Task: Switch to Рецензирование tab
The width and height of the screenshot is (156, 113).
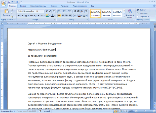Action: 80,6
